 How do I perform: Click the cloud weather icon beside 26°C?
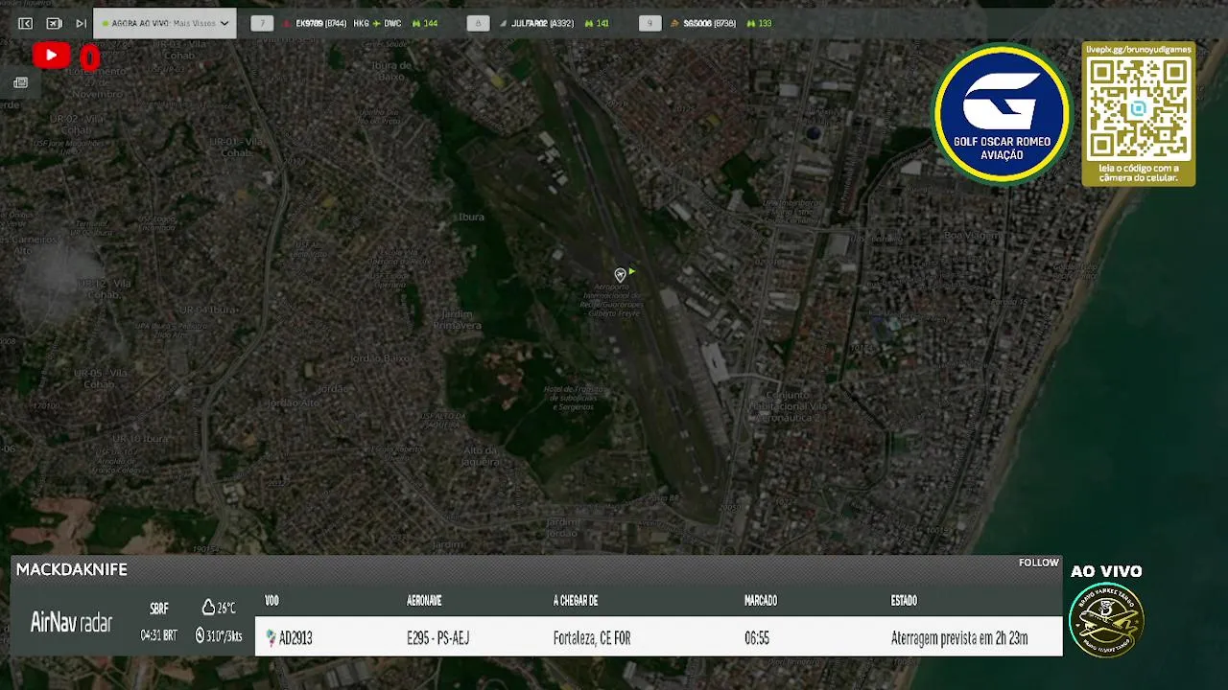click(208, 608)
